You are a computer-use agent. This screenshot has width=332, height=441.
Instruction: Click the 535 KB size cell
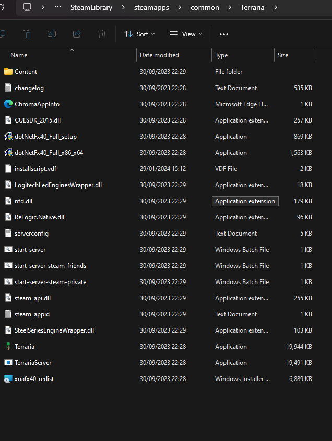(x=303, y=88)
